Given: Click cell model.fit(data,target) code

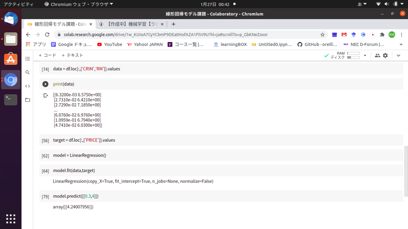Looking at the screenshot, I should point(74,171).
